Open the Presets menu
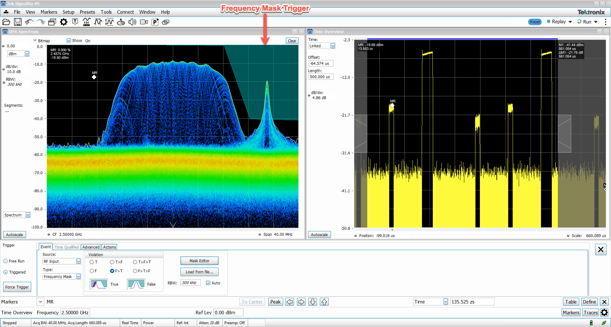This screenshot has width=611, height=327. pos(87,12)
